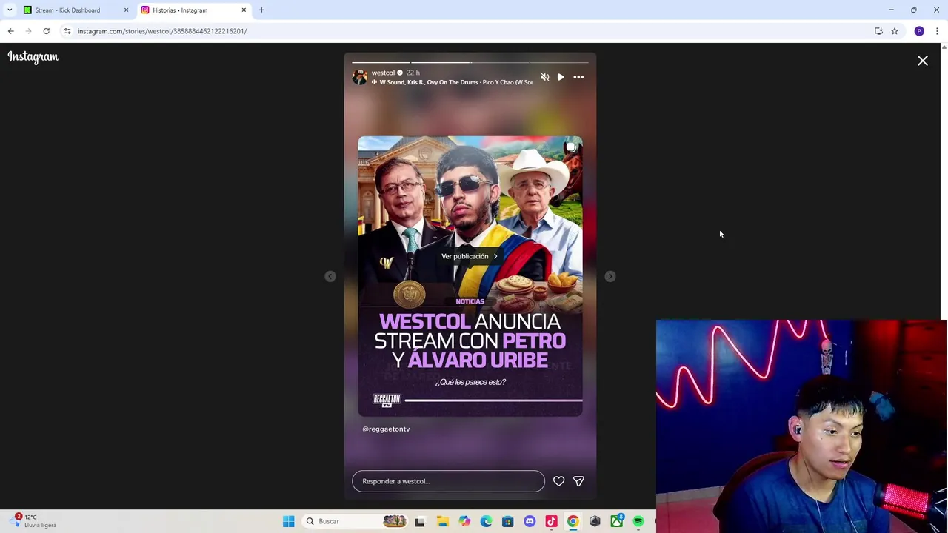The width and height of the screenshot is (948, 533).
Task: Click Ver publicación link
Action: pos(470,256)
